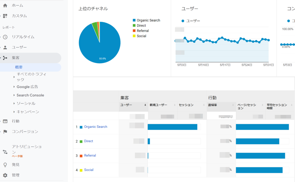The height and width of the screenshot is (182, 295).
Task: Click Organic Search new-users bar
Action: [173, 127]
